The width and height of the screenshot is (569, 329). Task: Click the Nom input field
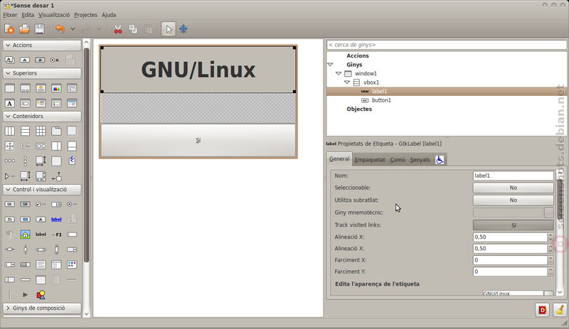pyautogui.click(x=513, y=176)
